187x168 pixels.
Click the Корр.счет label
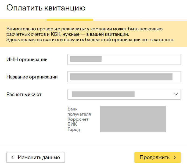click(x=78, y=119)
